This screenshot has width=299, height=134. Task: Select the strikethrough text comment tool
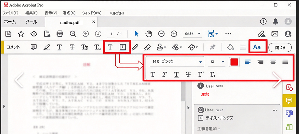(x=72, y=47)
